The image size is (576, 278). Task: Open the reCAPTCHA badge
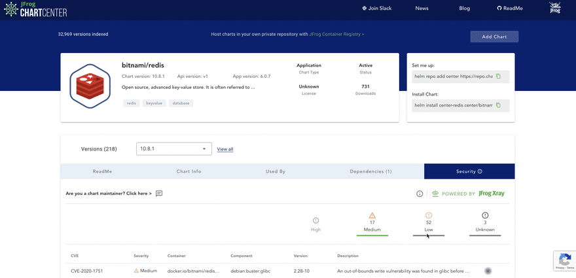click(565, 261)
